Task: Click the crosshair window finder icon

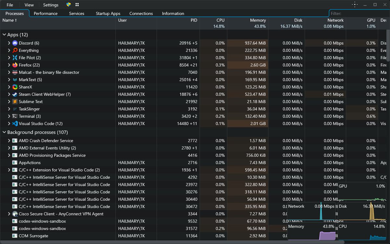Action: click(355, 5)
